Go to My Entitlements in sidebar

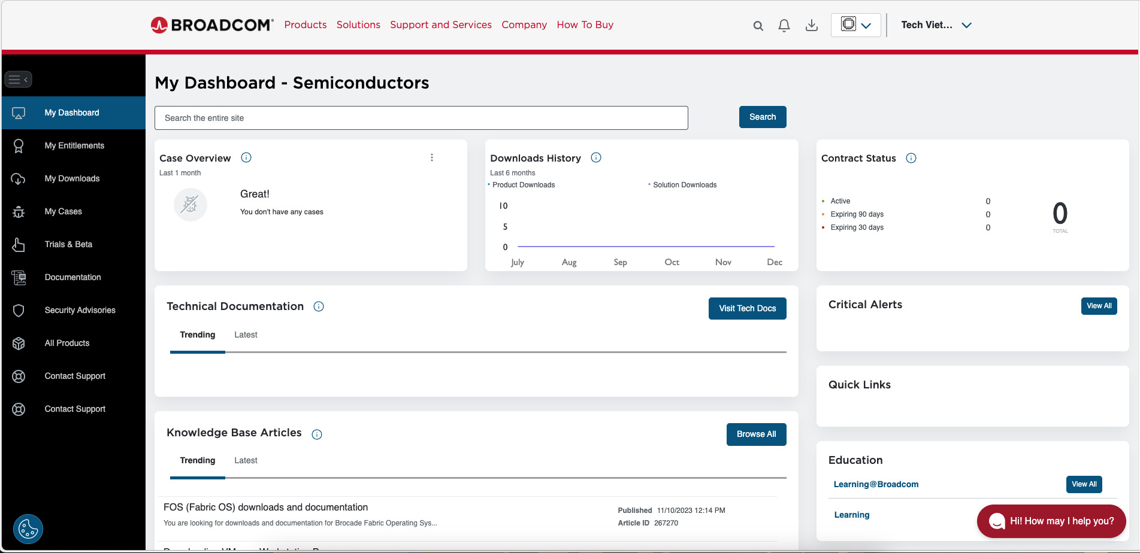[74, 146]
